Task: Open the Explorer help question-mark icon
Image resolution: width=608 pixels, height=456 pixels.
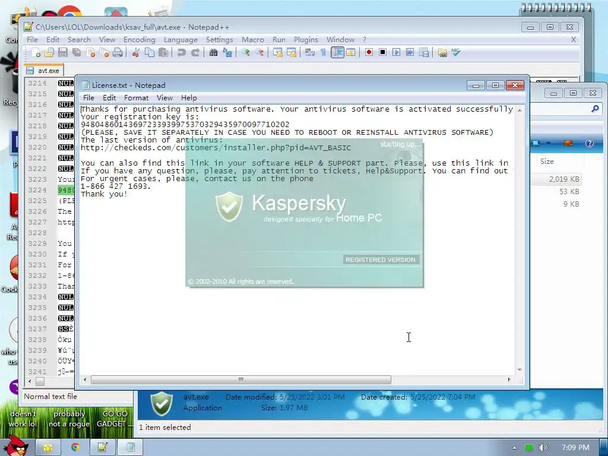Action: coord(590,143)
